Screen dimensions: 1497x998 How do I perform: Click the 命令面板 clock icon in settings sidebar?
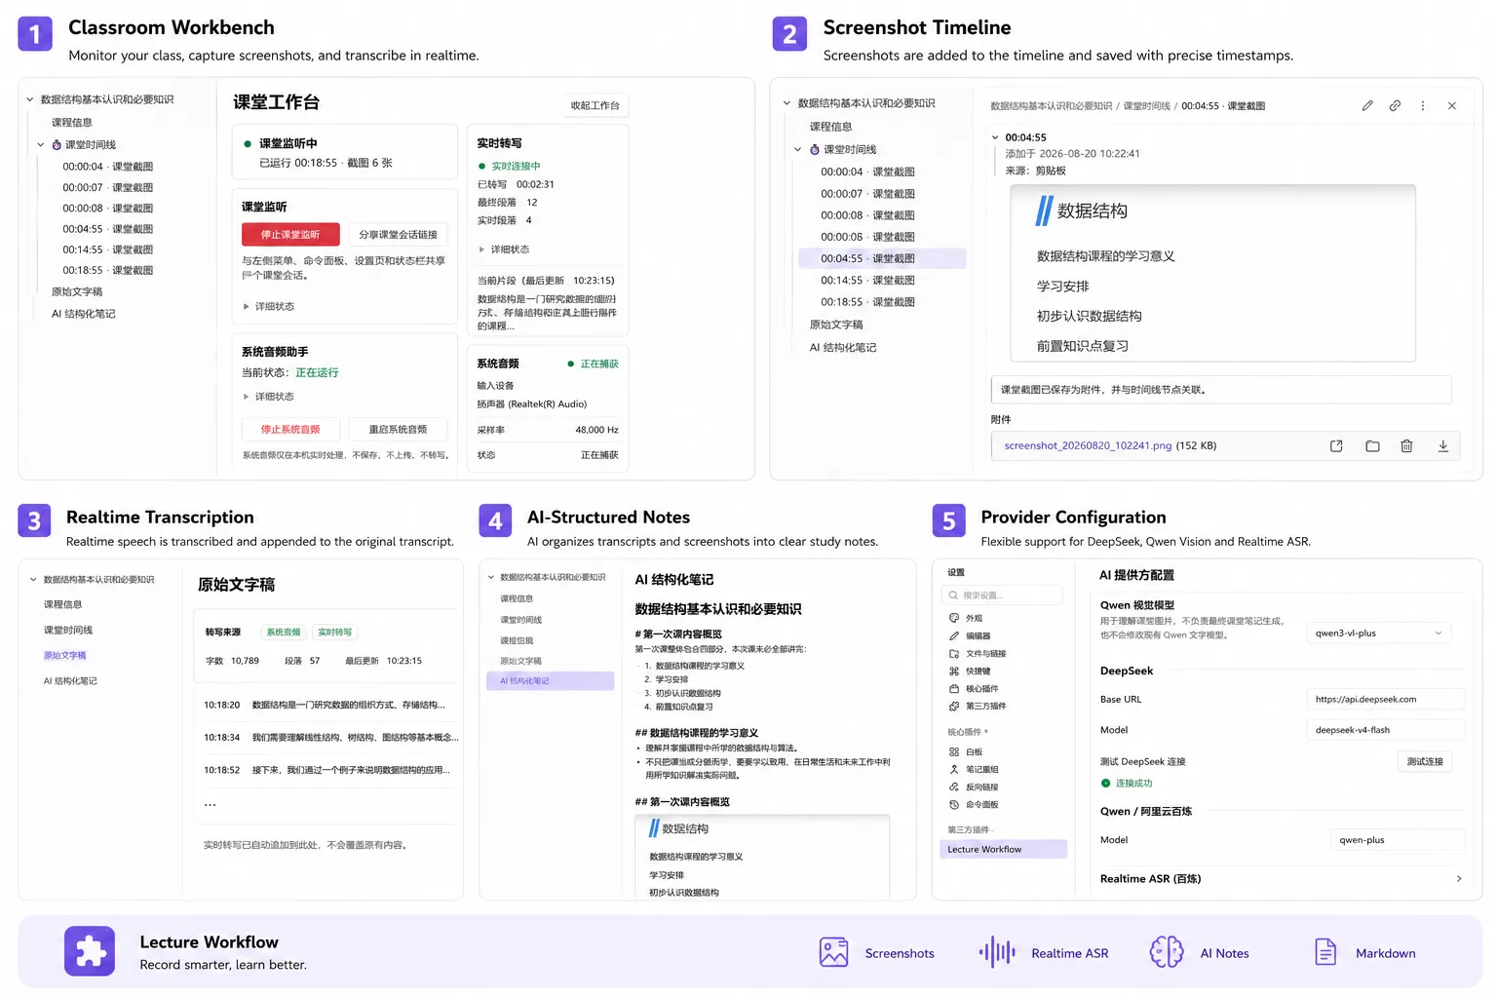(954, 804)
